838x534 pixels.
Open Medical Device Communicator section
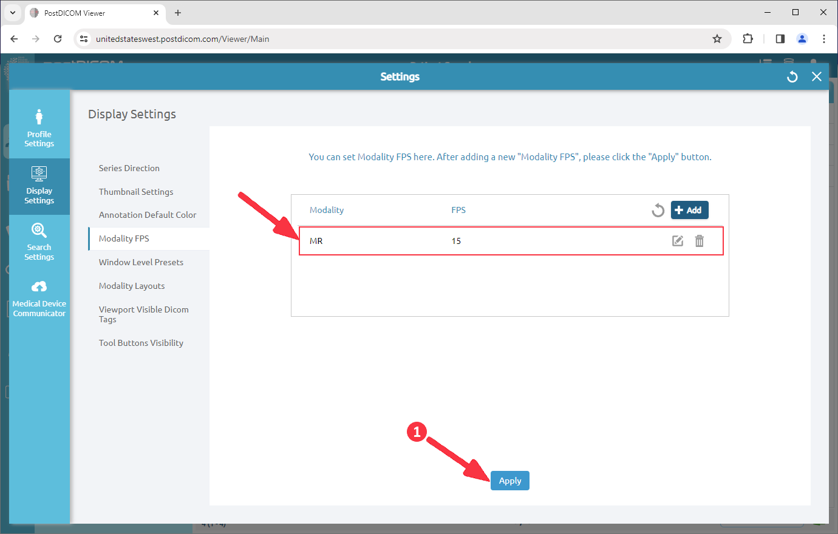click(39, 299)
